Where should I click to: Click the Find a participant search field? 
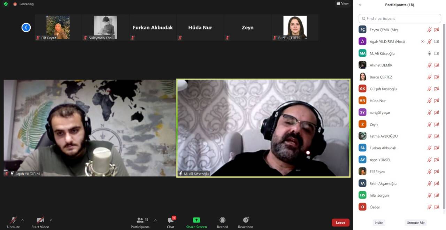point(400,18)
